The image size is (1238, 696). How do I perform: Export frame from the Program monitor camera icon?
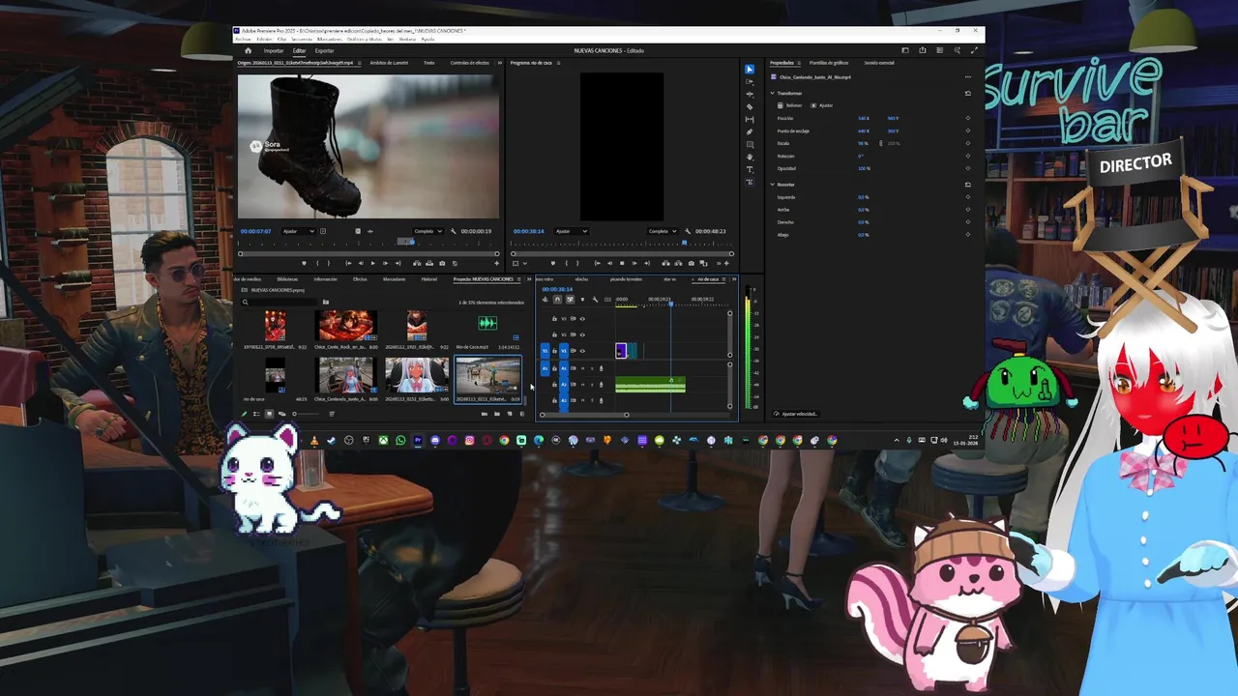(692, 263)
